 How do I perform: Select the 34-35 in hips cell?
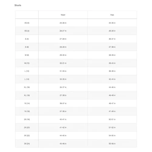point(112,23)
